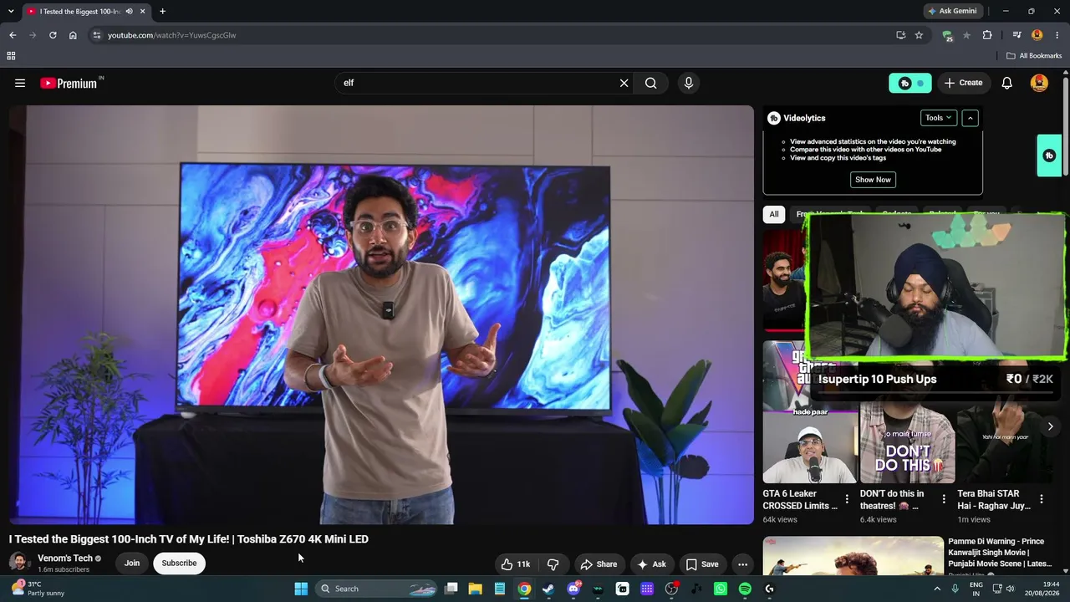The image size is (1070, 602).
Task: Click the taskbar Search box
Action: (x=378, y=589)
